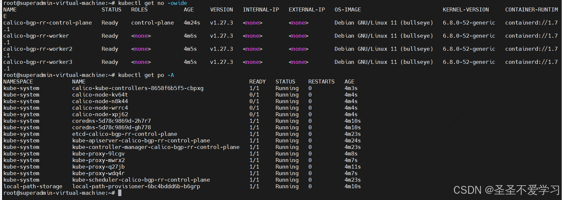Click the calico-bgp-rr-worker2 node name
The width and height of the screenshot is (562, 200).
[x=38, y=49]
